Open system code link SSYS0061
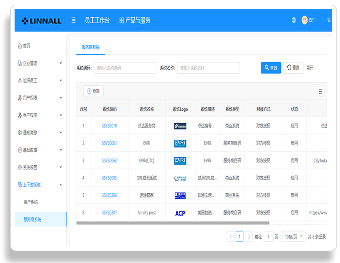Viewport: 340px width, 263px height. 110,143
